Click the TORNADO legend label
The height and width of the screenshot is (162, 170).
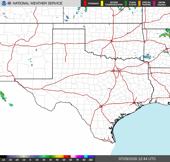coord(93,4)
